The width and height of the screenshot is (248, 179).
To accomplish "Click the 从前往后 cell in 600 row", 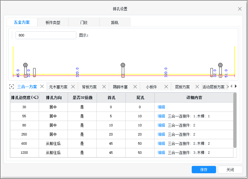I will [53, 143].
